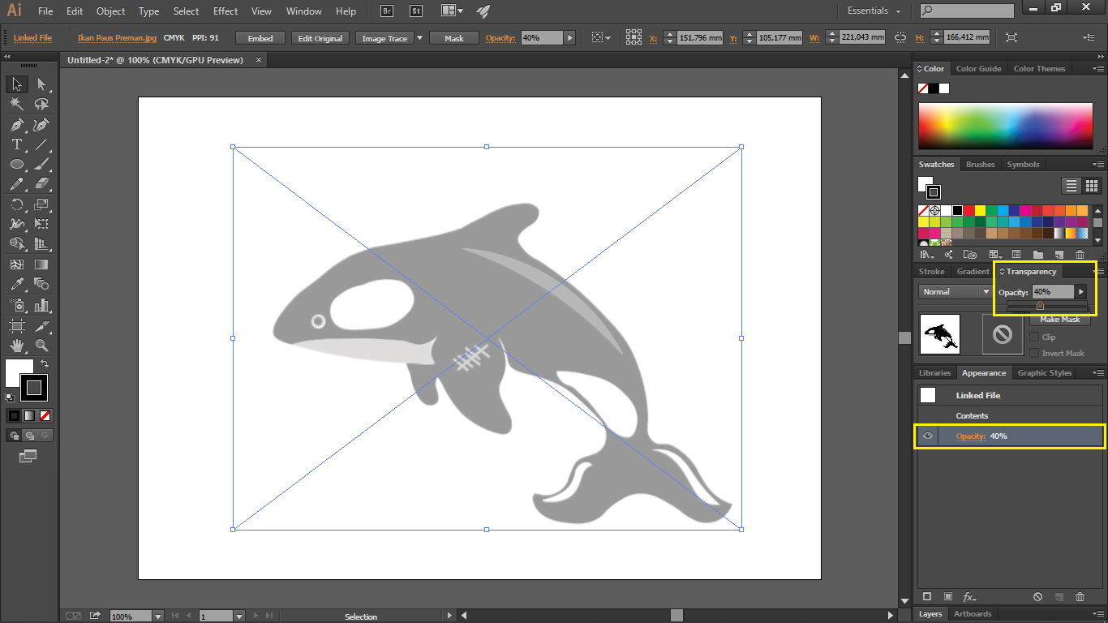1108x623 pixels.
Task: Select the Hand tool
Action: [16, 346]
